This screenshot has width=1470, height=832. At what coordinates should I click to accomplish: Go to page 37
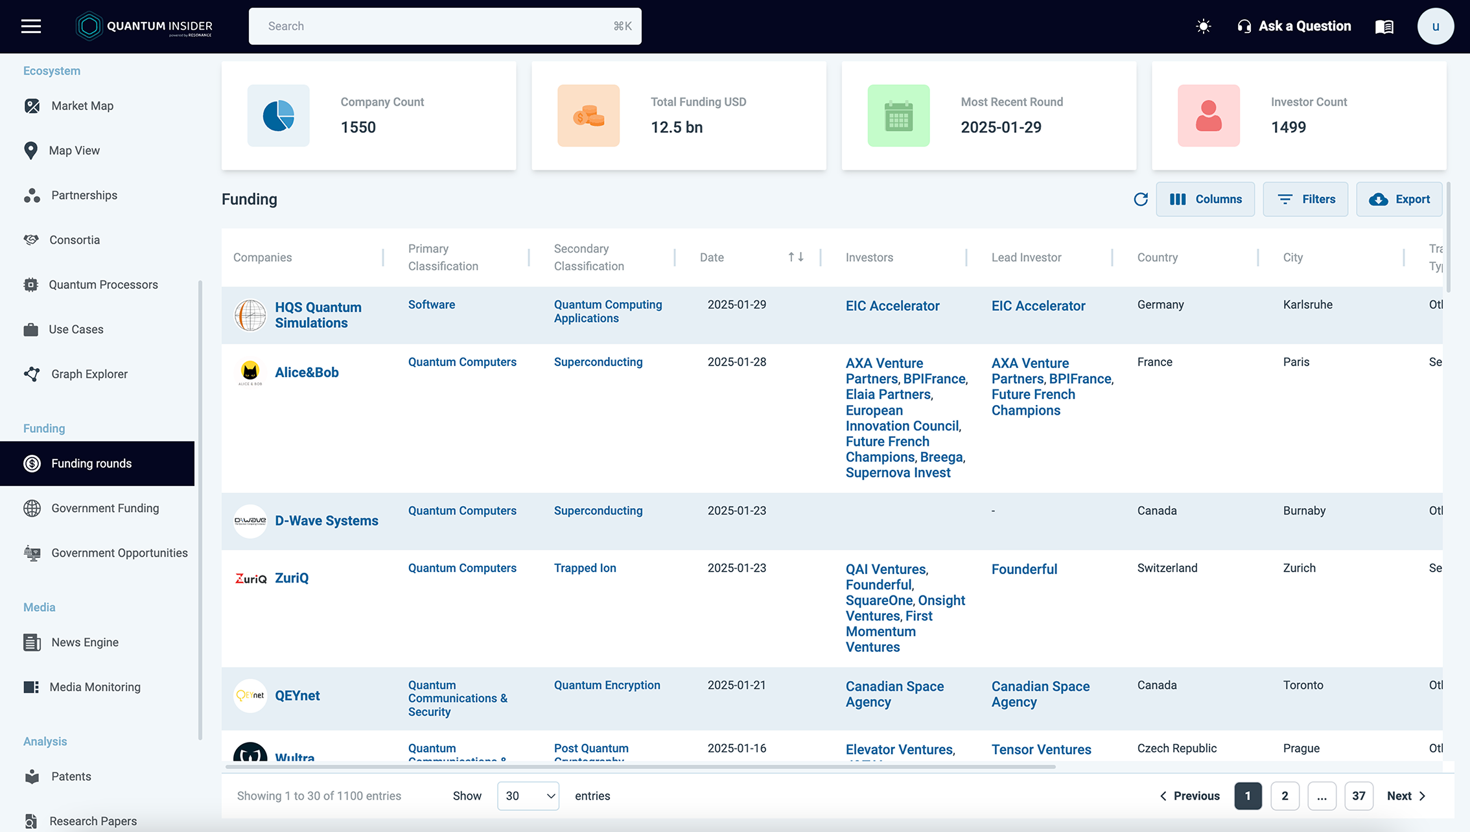tap(1359, 796)
